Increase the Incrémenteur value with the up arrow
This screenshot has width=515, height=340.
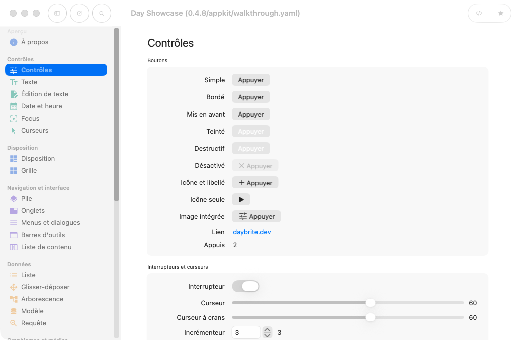coord(268,330)
